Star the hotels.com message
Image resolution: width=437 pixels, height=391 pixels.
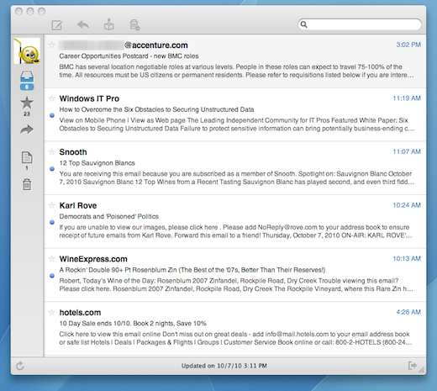(x=51, y=312)
